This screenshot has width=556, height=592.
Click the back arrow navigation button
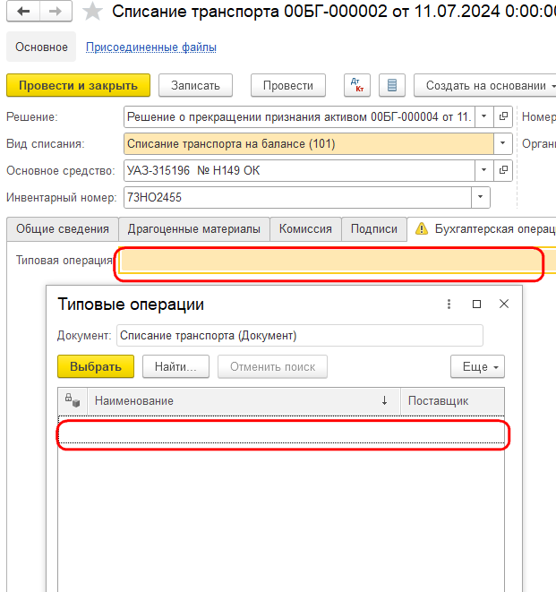coord(23,12)
